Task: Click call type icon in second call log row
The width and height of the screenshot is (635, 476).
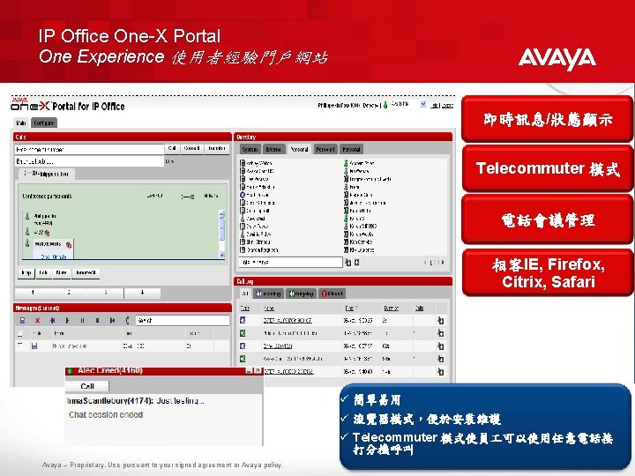Action: coord(243,333)
